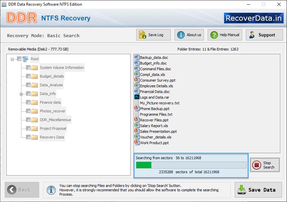Click the text file icon of Programme Files.txt
Viewport: 287px width, 202px height.
tap(137, 114)
